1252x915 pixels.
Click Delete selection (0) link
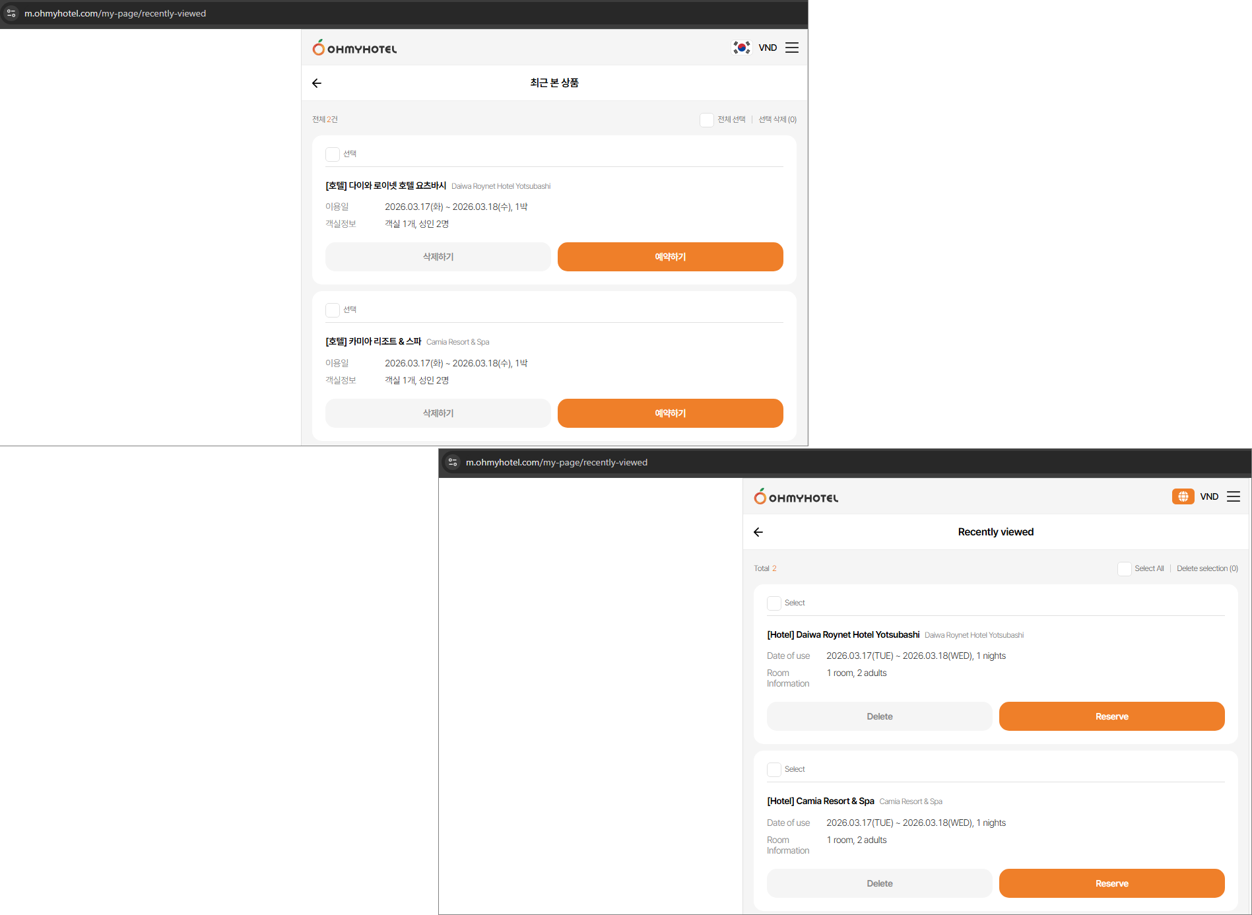coord(1207,568)
